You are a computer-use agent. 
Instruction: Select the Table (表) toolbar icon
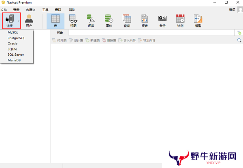pos(55,21)
